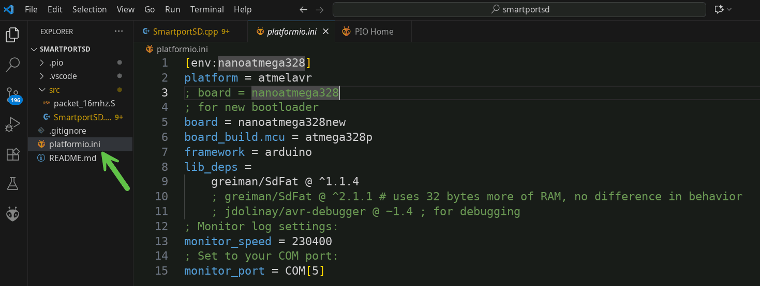760x286 pixels.
Task: Open the Selection menu
Action: click(90, 9)
